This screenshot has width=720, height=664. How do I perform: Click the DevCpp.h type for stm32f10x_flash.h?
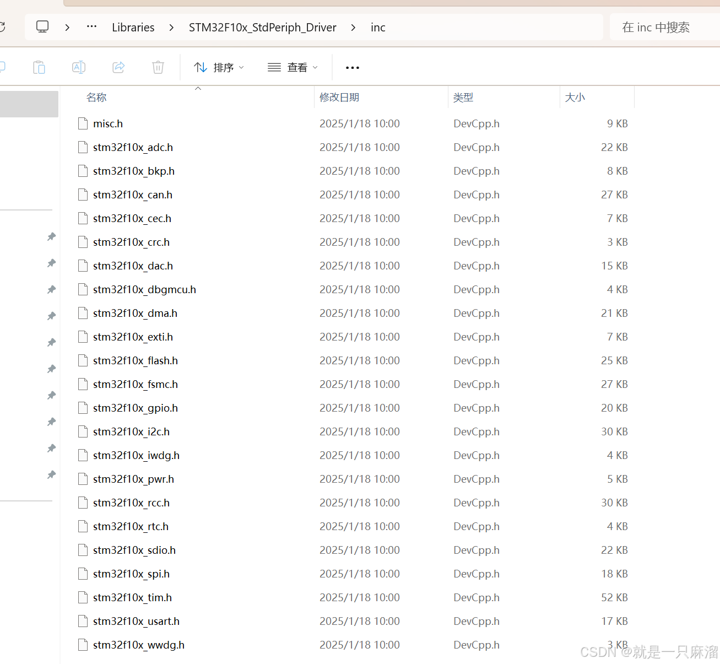(x=477, y=360)
